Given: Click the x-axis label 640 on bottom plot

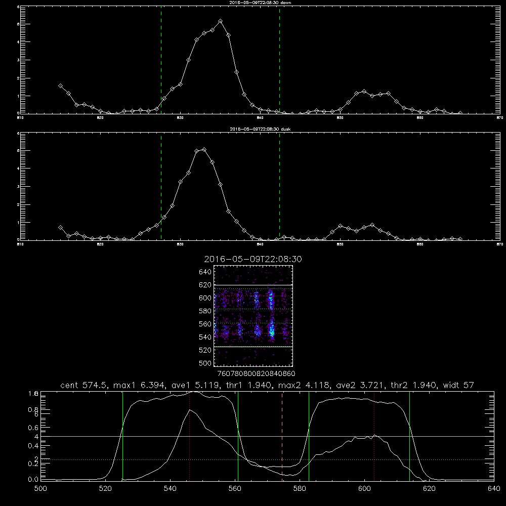Looking at the screenshot, I should pyautogui.click(x=494, y=489).
